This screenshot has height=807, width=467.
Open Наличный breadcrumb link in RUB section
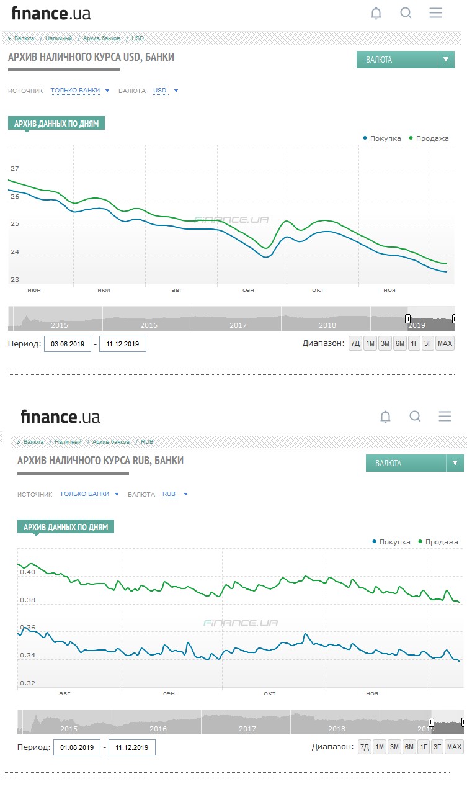[68, 442]
